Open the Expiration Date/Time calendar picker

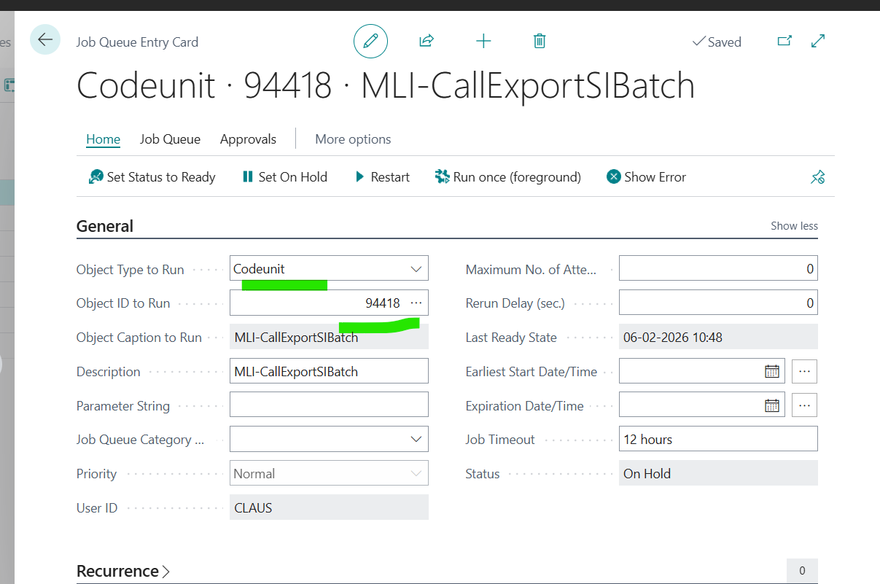coord(771,405)
